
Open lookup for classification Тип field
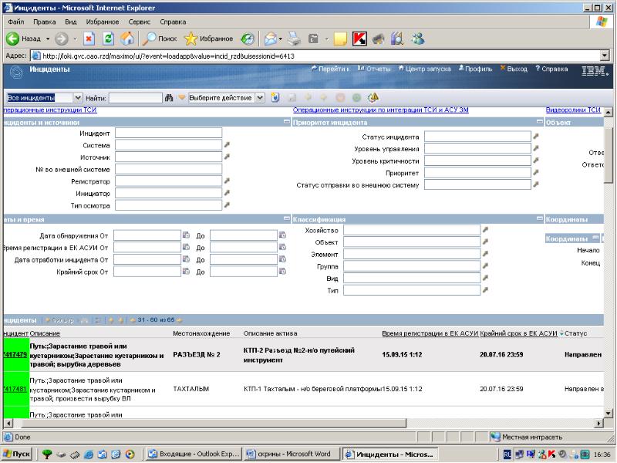pyautogui.click(x=486, y=290)
